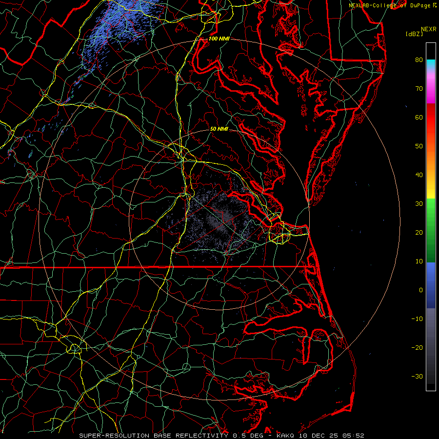Click the 10 DEC 25 05:52 timestamp
The width and height of the screenshot is (439, 439).
coord(332,436)
